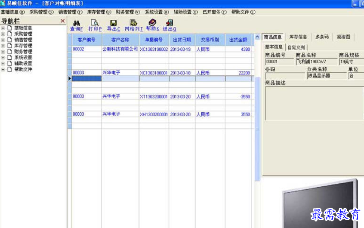Open the 财务管理 menu in menu bar

point(128,12)
